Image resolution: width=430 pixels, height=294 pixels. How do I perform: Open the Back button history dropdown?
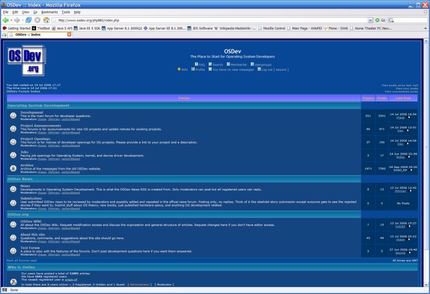click(x=11, y=20)
